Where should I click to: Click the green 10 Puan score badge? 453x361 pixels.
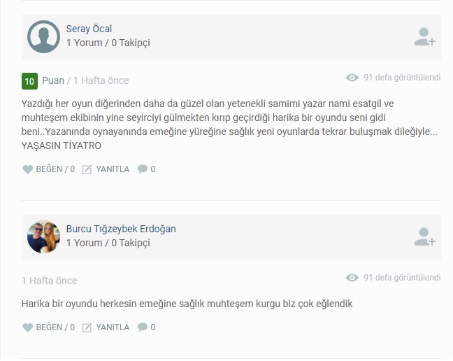pos(29,81)
